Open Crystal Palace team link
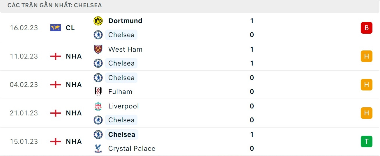The height and width of the screenshot is (156, 380). pyautogui.click(x=132, y=148)
